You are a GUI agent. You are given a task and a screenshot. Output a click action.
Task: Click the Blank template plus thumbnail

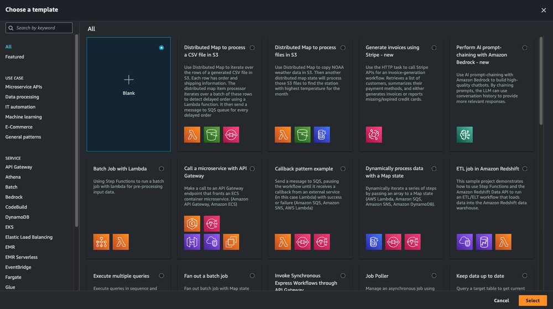129,80
